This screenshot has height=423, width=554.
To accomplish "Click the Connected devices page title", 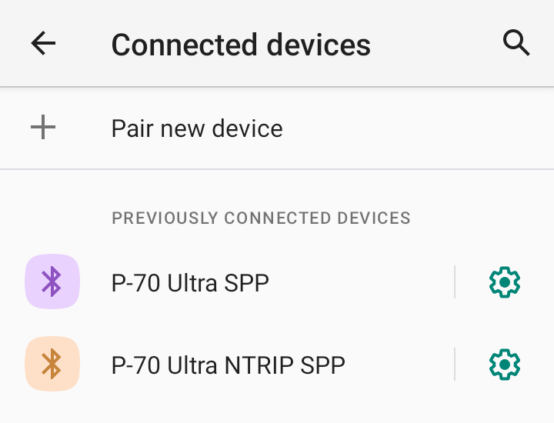I will [x=241, y=45].
